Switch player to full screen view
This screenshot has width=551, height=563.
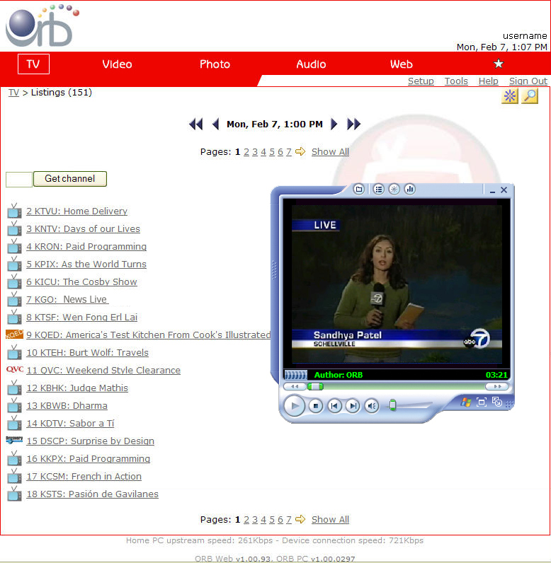[x=482, y=402]
